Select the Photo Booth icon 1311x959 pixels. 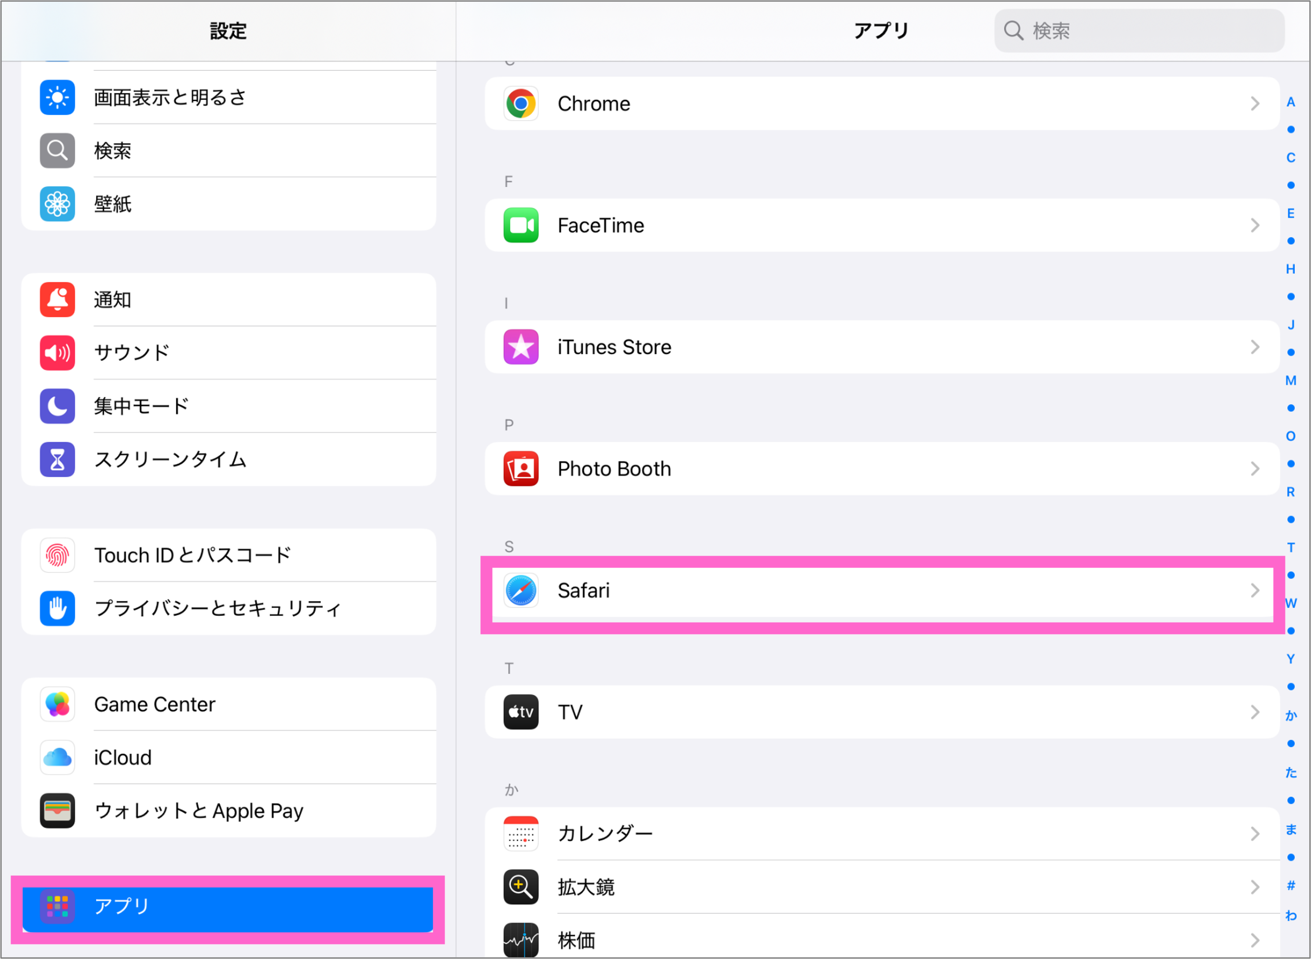pyautogui.click(x=520, y=468)
